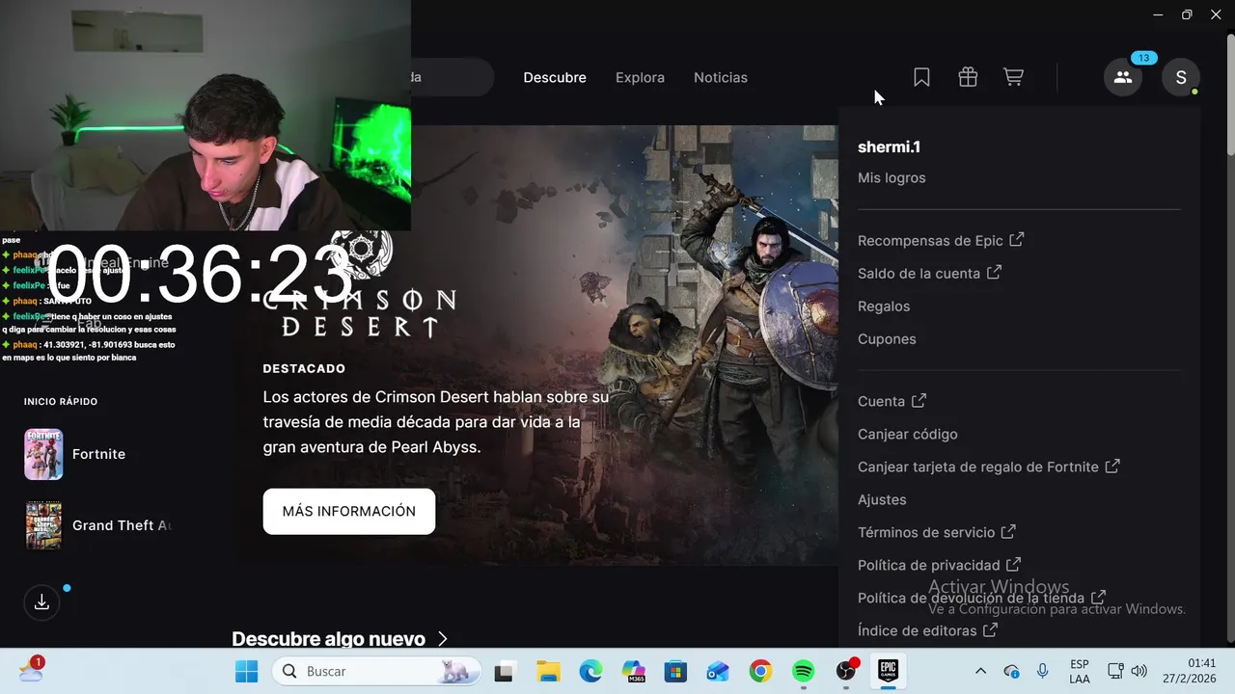Screen dimensions: 1235x694
Task: Expand Descubre algo nuevo section arrow
Action: coord(443,639)
